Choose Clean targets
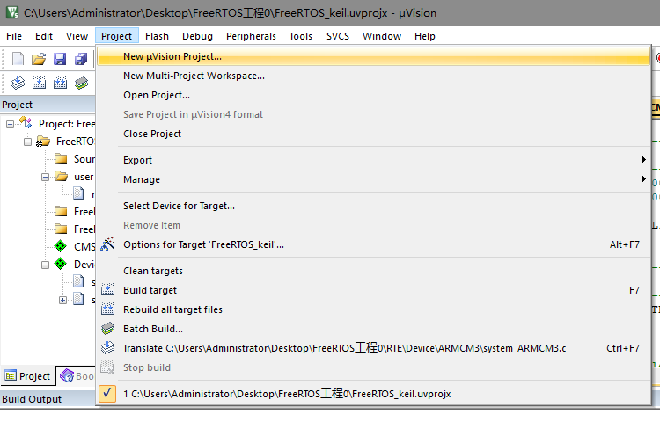The height and width of the screenshot is (429, 660). pos(374,271)
